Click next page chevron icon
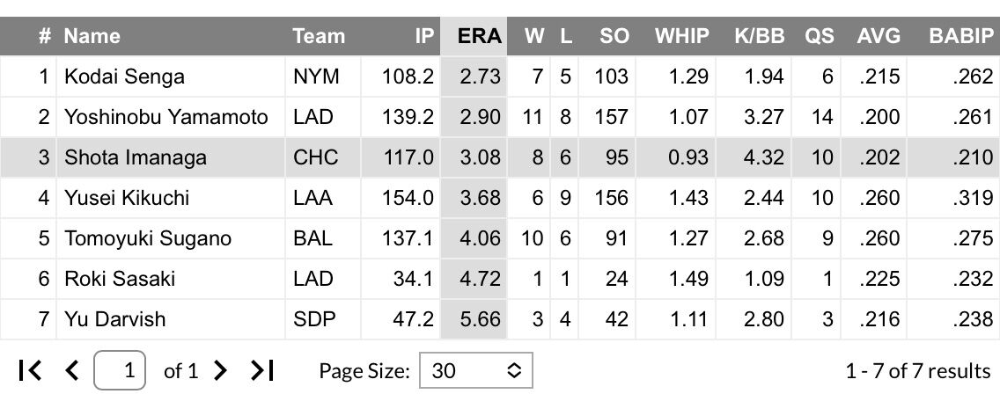This screenshot has width=1000, height=394. pos(220,369)
